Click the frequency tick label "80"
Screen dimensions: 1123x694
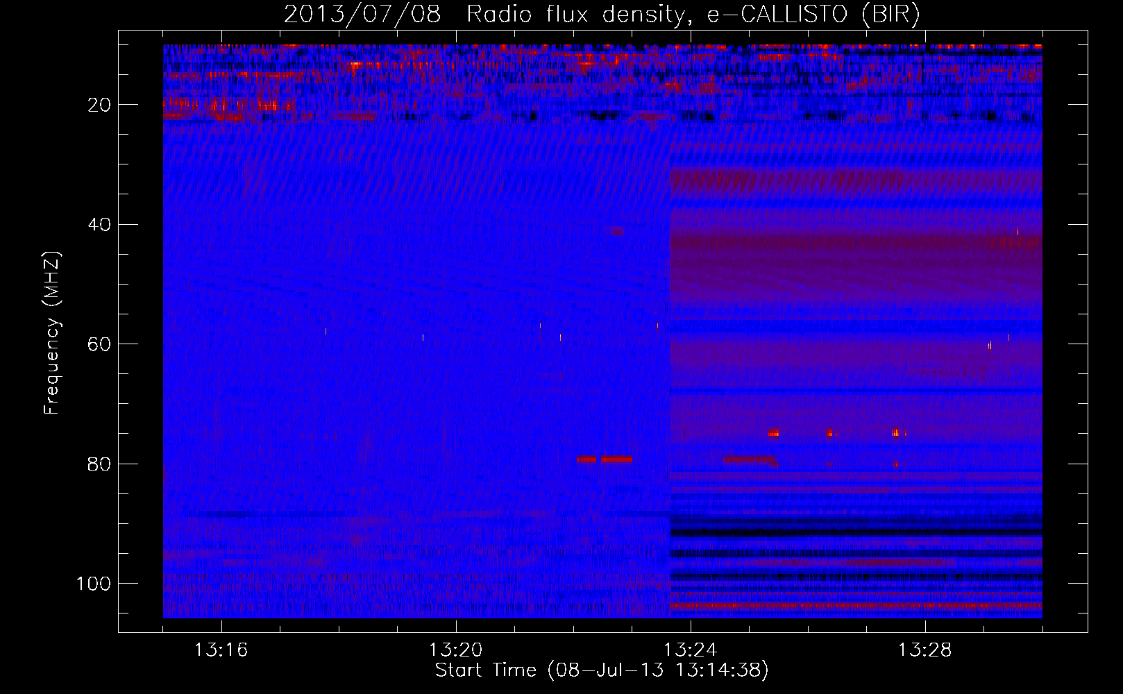point(100,464)
